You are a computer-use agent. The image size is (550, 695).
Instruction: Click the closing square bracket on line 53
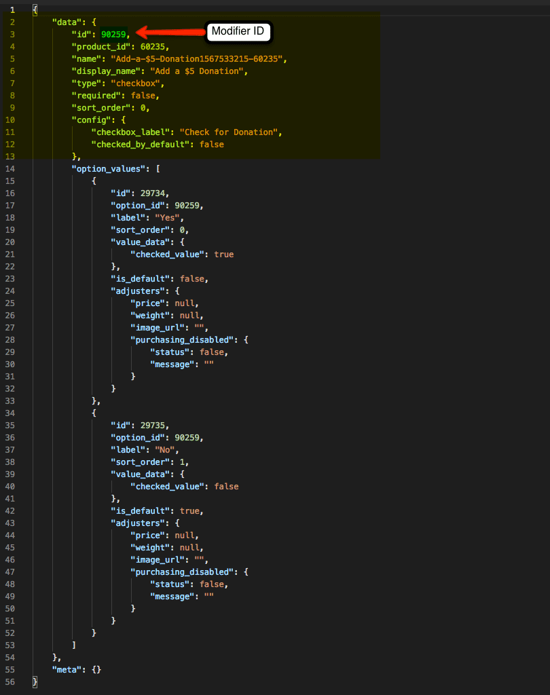(74, 645)
